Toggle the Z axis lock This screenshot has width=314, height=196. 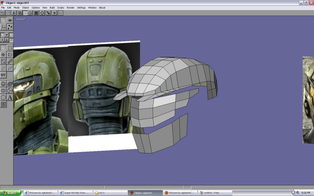click(x=11, y=35)
